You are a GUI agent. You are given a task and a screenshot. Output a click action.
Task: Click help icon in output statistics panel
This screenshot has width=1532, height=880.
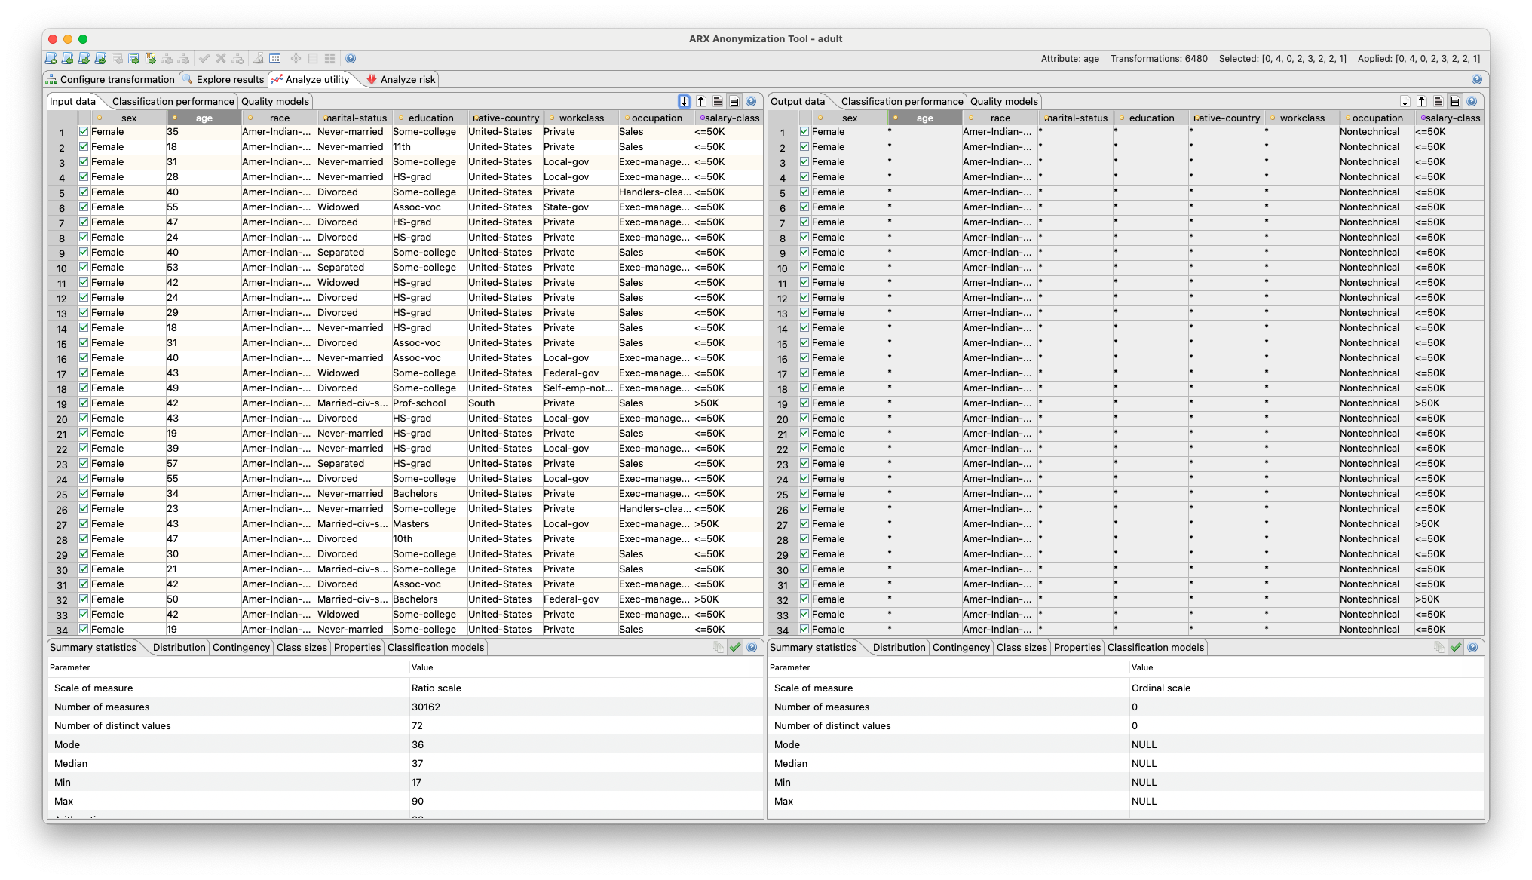pyautogui.click(x=1472, y=647)
